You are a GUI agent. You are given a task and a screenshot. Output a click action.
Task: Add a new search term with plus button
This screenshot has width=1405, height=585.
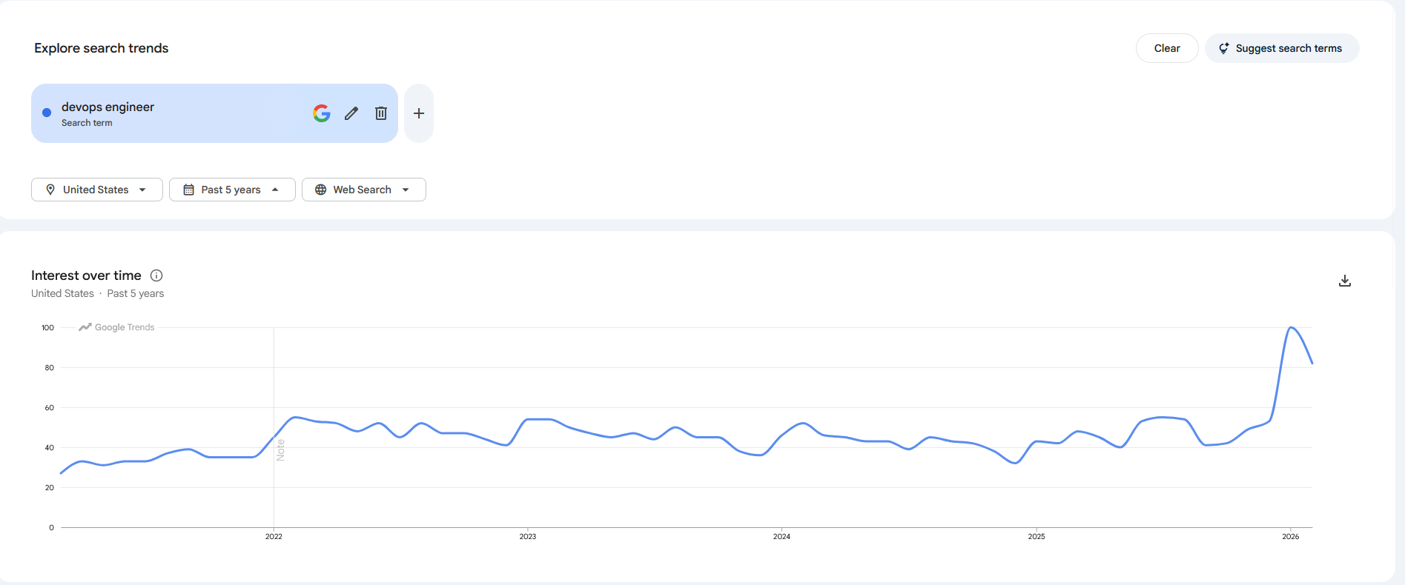tap(419, 113)
